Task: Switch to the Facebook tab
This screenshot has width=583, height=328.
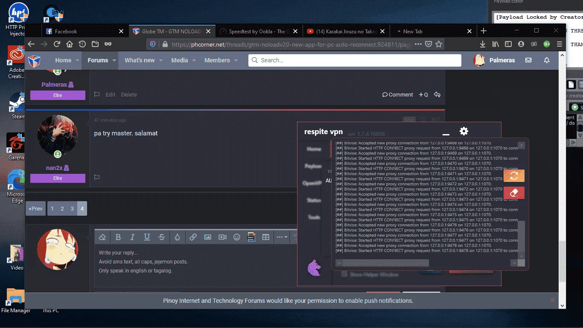Action: (85, 31)
